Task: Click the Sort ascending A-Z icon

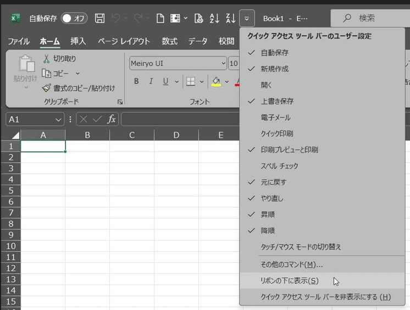Action: [x=214, y=18]
